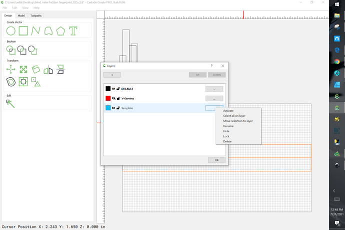This screenshot has height=230, width=345.
Task: Open File Explorer from taskbar
Action: click(x=337, y=16)
